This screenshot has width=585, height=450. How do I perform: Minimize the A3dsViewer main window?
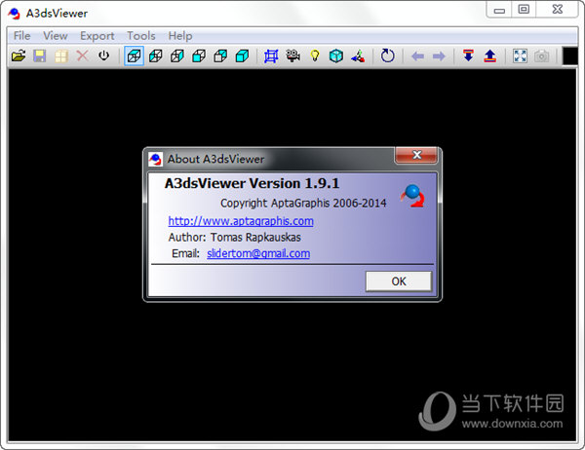pos(499,10)
